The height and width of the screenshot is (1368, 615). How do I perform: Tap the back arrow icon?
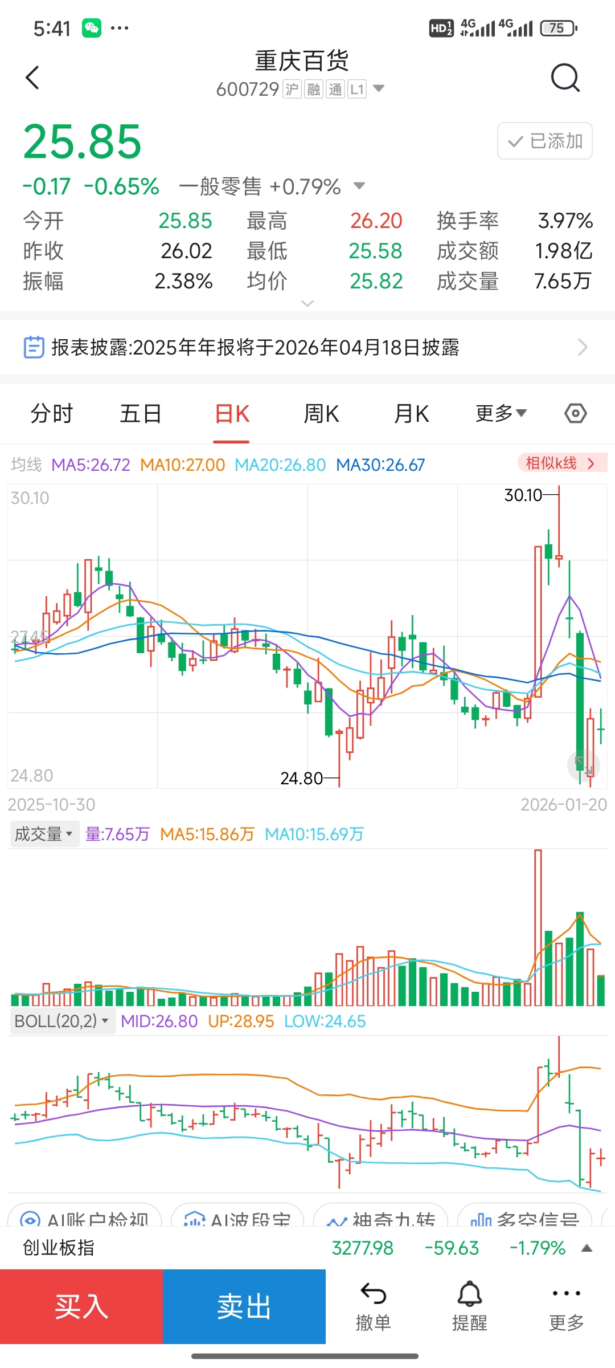[x=32, y=78]
